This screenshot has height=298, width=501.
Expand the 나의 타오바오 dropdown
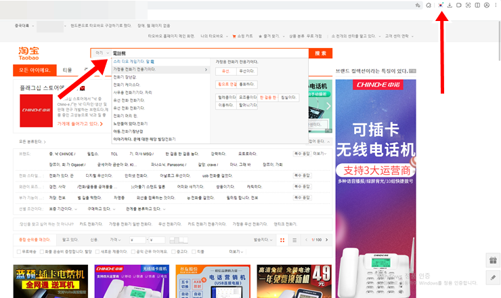[214, 37]
